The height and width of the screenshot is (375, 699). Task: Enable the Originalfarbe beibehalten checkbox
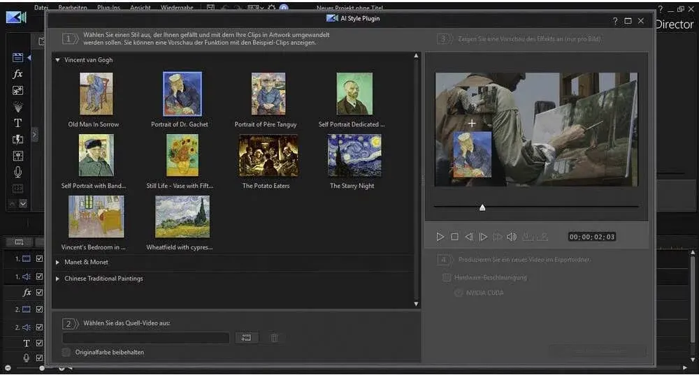point(66,352)
